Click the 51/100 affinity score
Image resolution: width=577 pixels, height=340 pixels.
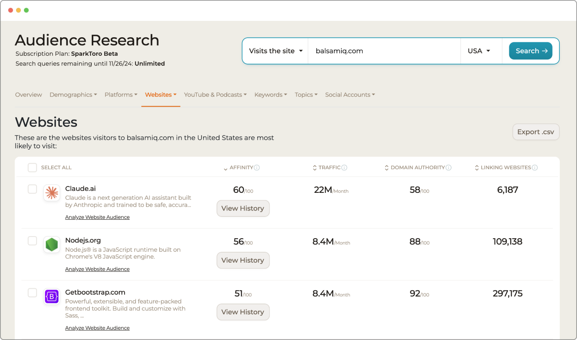click(243, 293)
